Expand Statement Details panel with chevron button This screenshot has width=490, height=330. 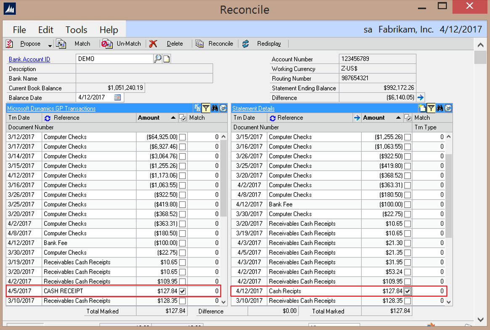coord(448,108)
